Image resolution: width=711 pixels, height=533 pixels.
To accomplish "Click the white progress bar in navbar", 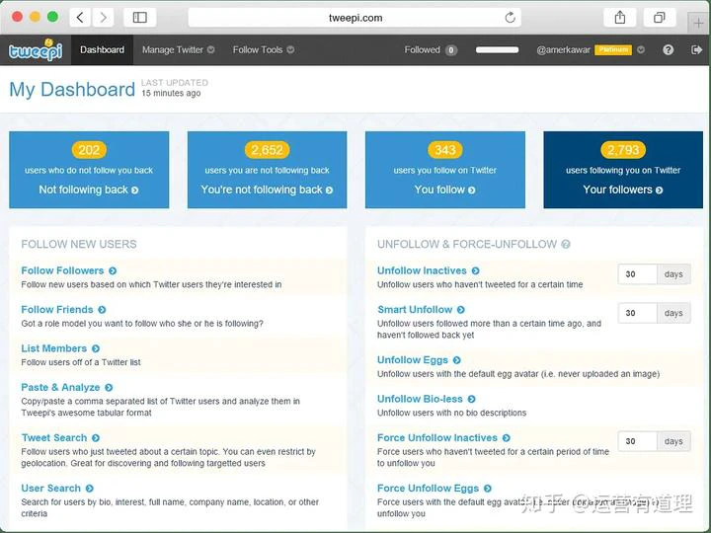I will point(497,50).
